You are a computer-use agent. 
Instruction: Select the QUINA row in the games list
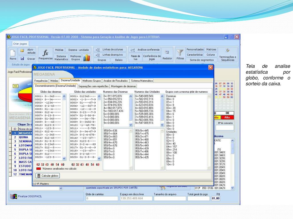(x=22, y=137)
